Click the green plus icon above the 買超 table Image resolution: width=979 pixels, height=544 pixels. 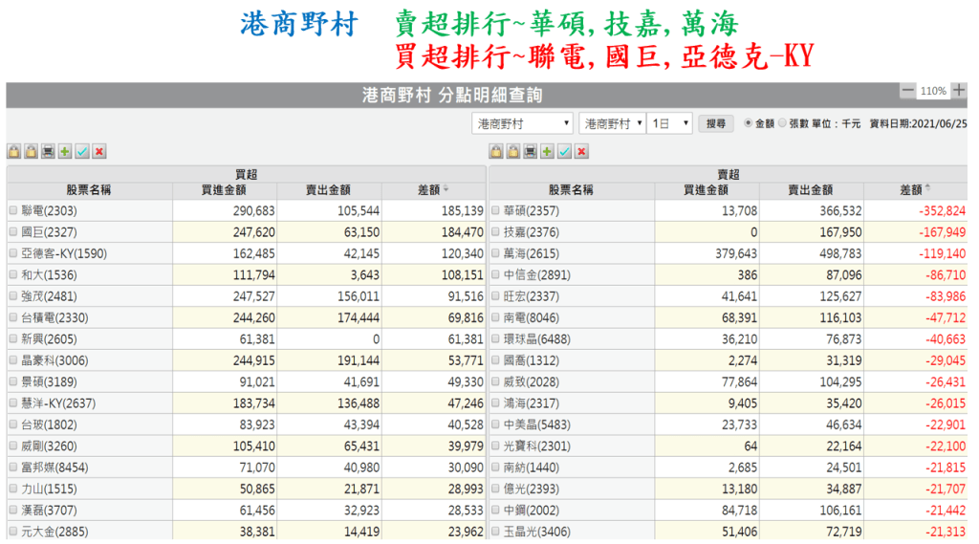coord(65,151)
